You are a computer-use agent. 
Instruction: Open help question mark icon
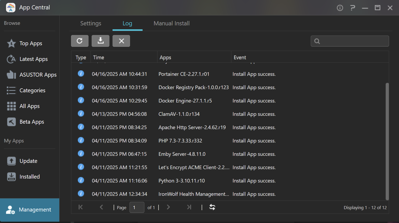(353, 8)
